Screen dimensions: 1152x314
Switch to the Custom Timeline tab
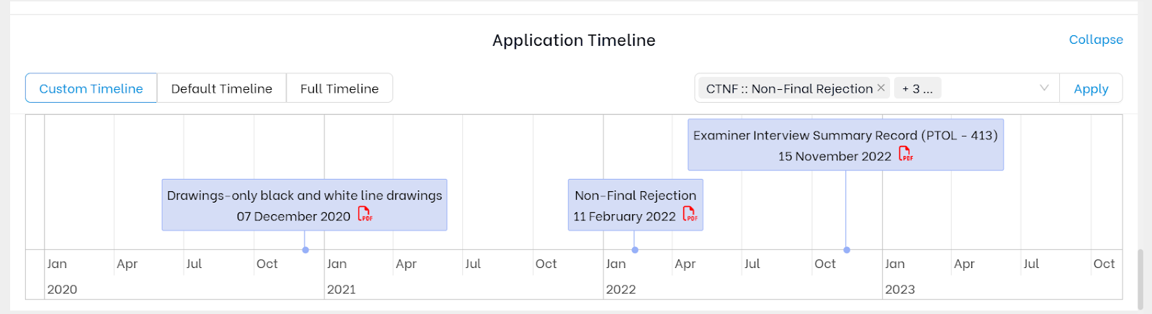pos(91,88)
